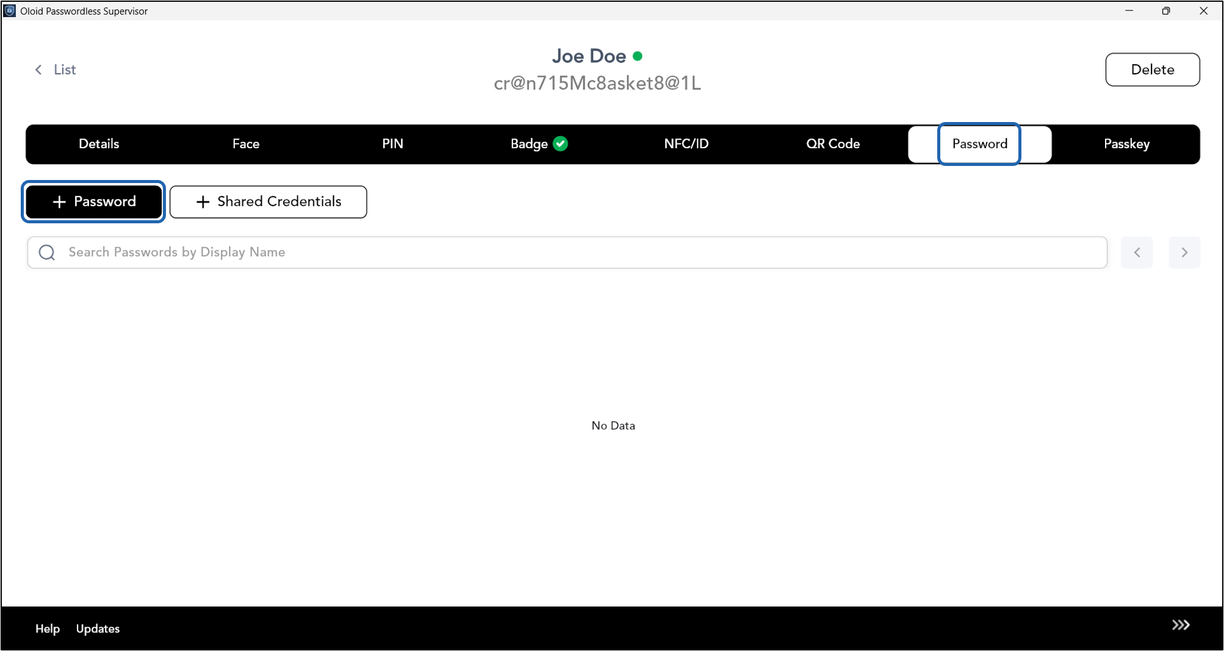This screenshot has height=651, width=1224.
Task: Select the Password tab
Action: [x=979, y=144]
